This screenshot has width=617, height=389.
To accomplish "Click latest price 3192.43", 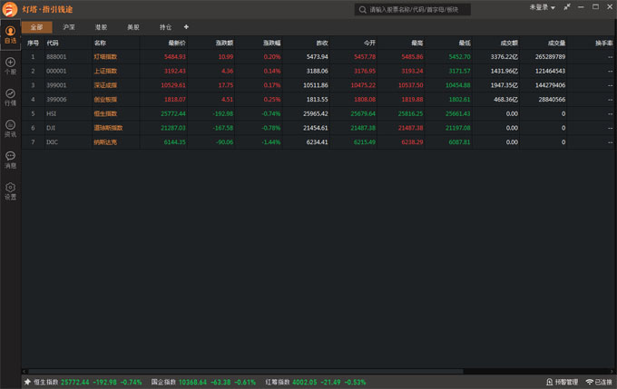I will (175, 72).
